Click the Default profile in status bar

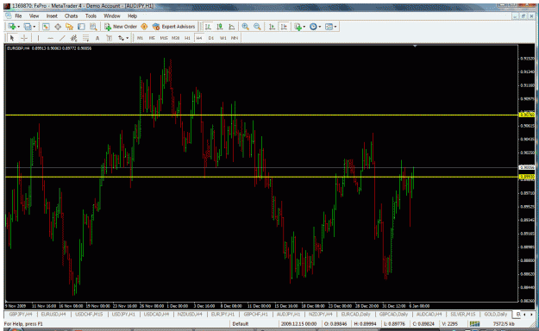241,324
